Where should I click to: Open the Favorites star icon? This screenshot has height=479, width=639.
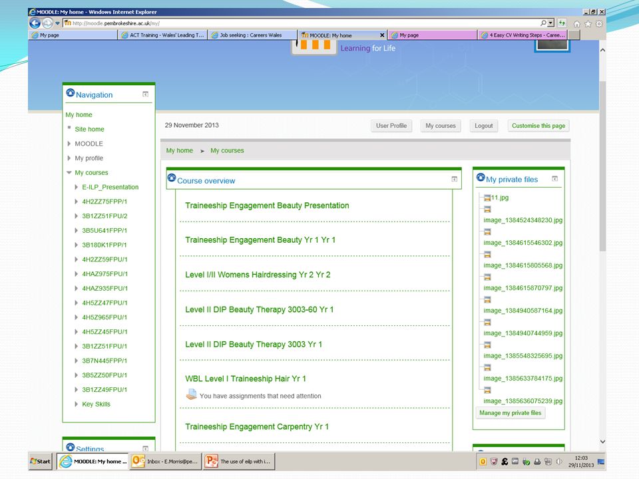(588, 24)
